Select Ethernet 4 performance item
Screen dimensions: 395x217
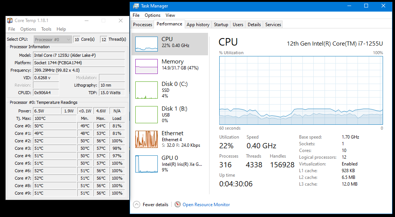170,139
